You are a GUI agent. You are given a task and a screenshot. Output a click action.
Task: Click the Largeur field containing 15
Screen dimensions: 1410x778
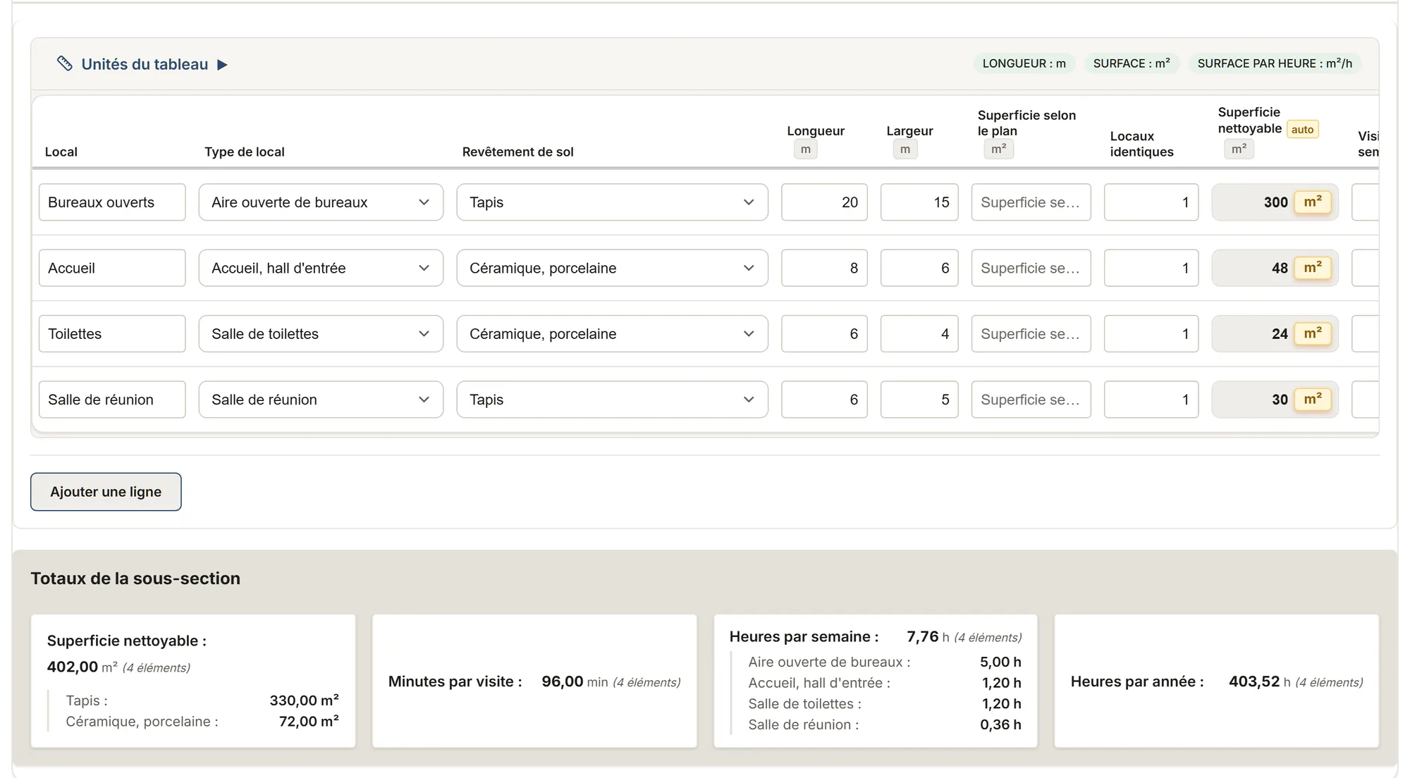[919, 202]
